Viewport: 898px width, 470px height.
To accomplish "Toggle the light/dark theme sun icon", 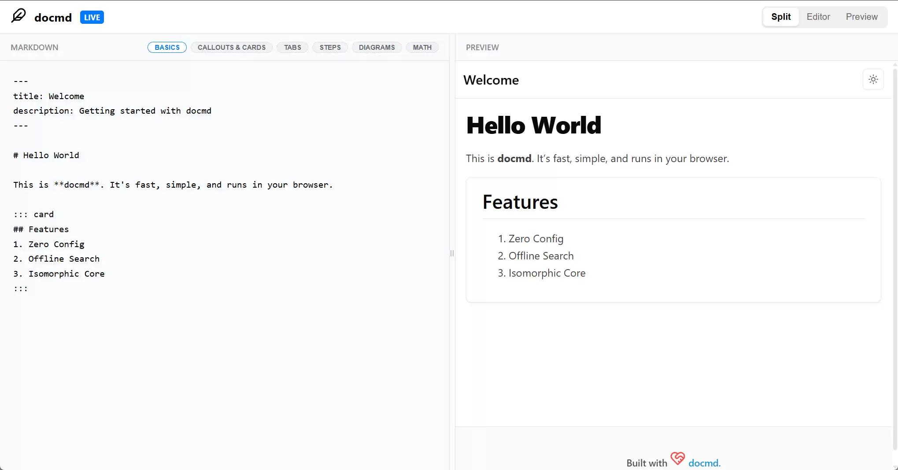I will [873, 79].
